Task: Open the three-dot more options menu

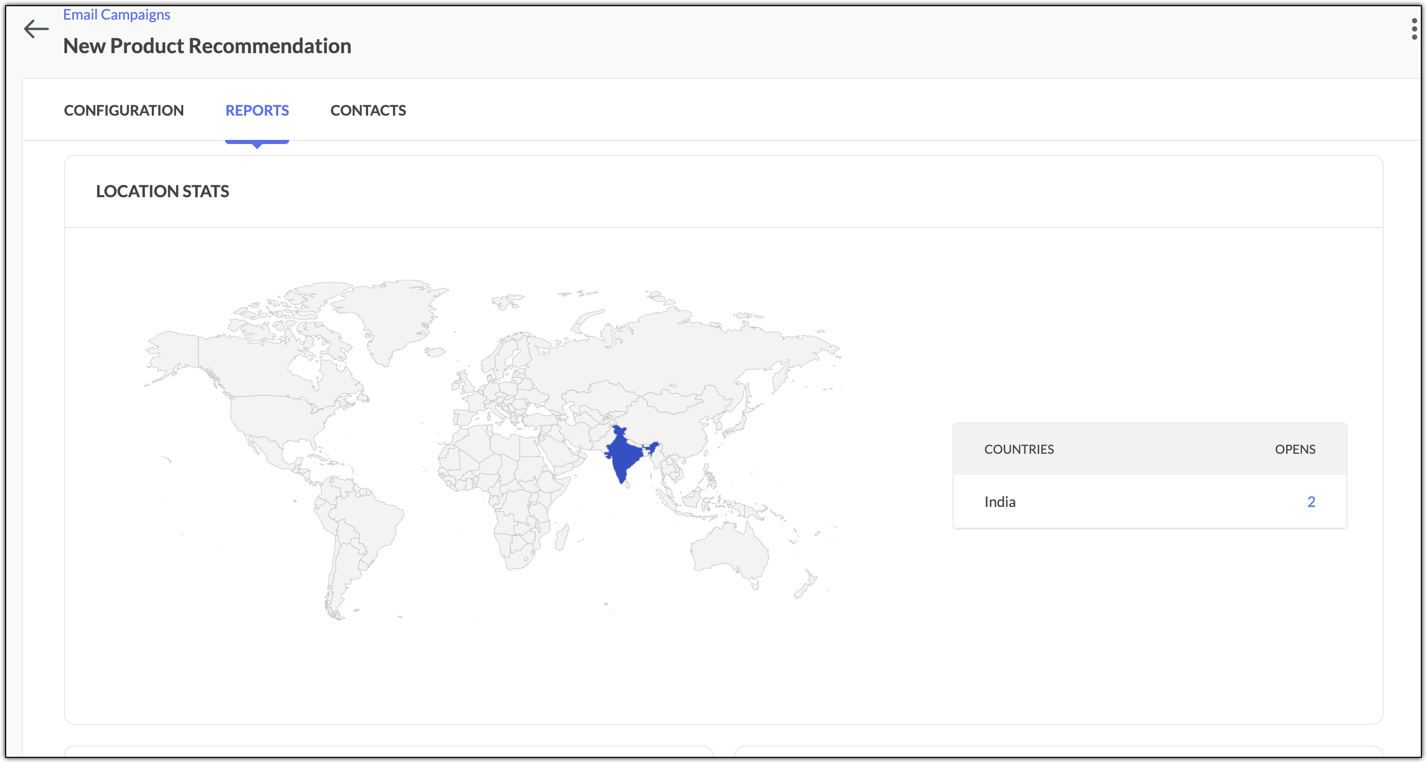Action: [x=1414, y=29]
